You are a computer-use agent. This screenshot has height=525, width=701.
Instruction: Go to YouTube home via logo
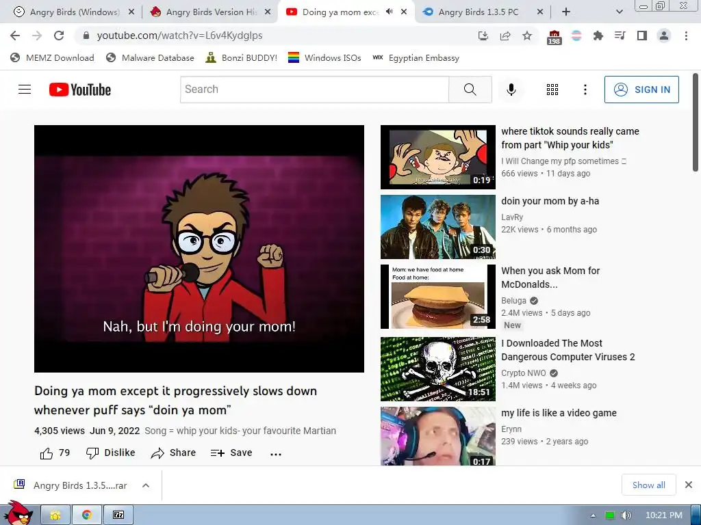80,90
